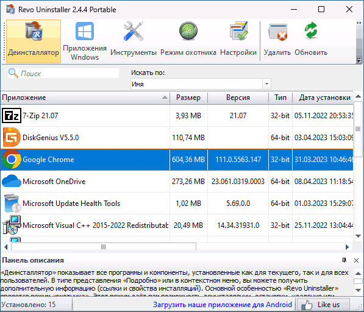This screenshot has height=312, width=364.
Task: Select DiskGenius V5.5.0 entry
Action: [x=177, y=138]
